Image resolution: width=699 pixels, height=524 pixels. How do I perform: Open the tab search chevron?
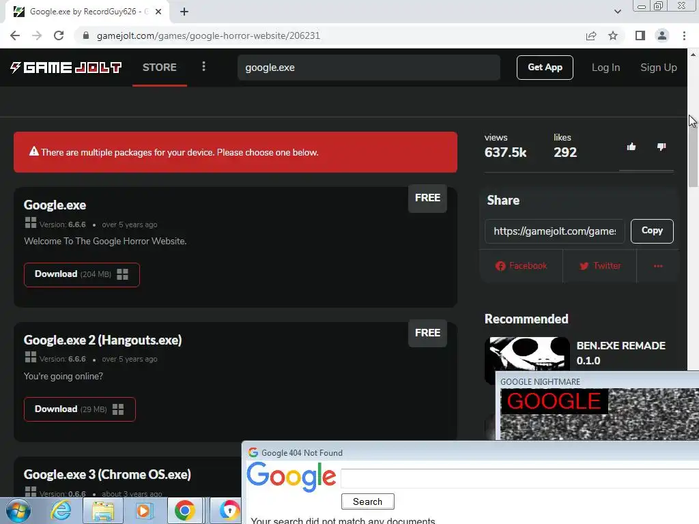(617, 12)
